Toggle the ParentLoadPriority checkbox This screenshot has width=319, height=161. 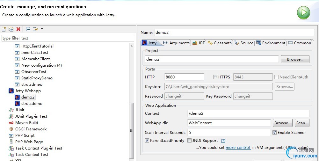click(147, 140)
